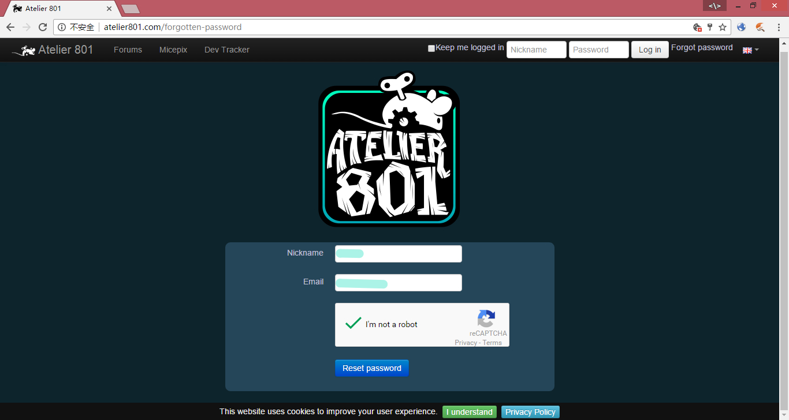Click the Atelier 801 navbar mouse logo

(x=24, y=50)
